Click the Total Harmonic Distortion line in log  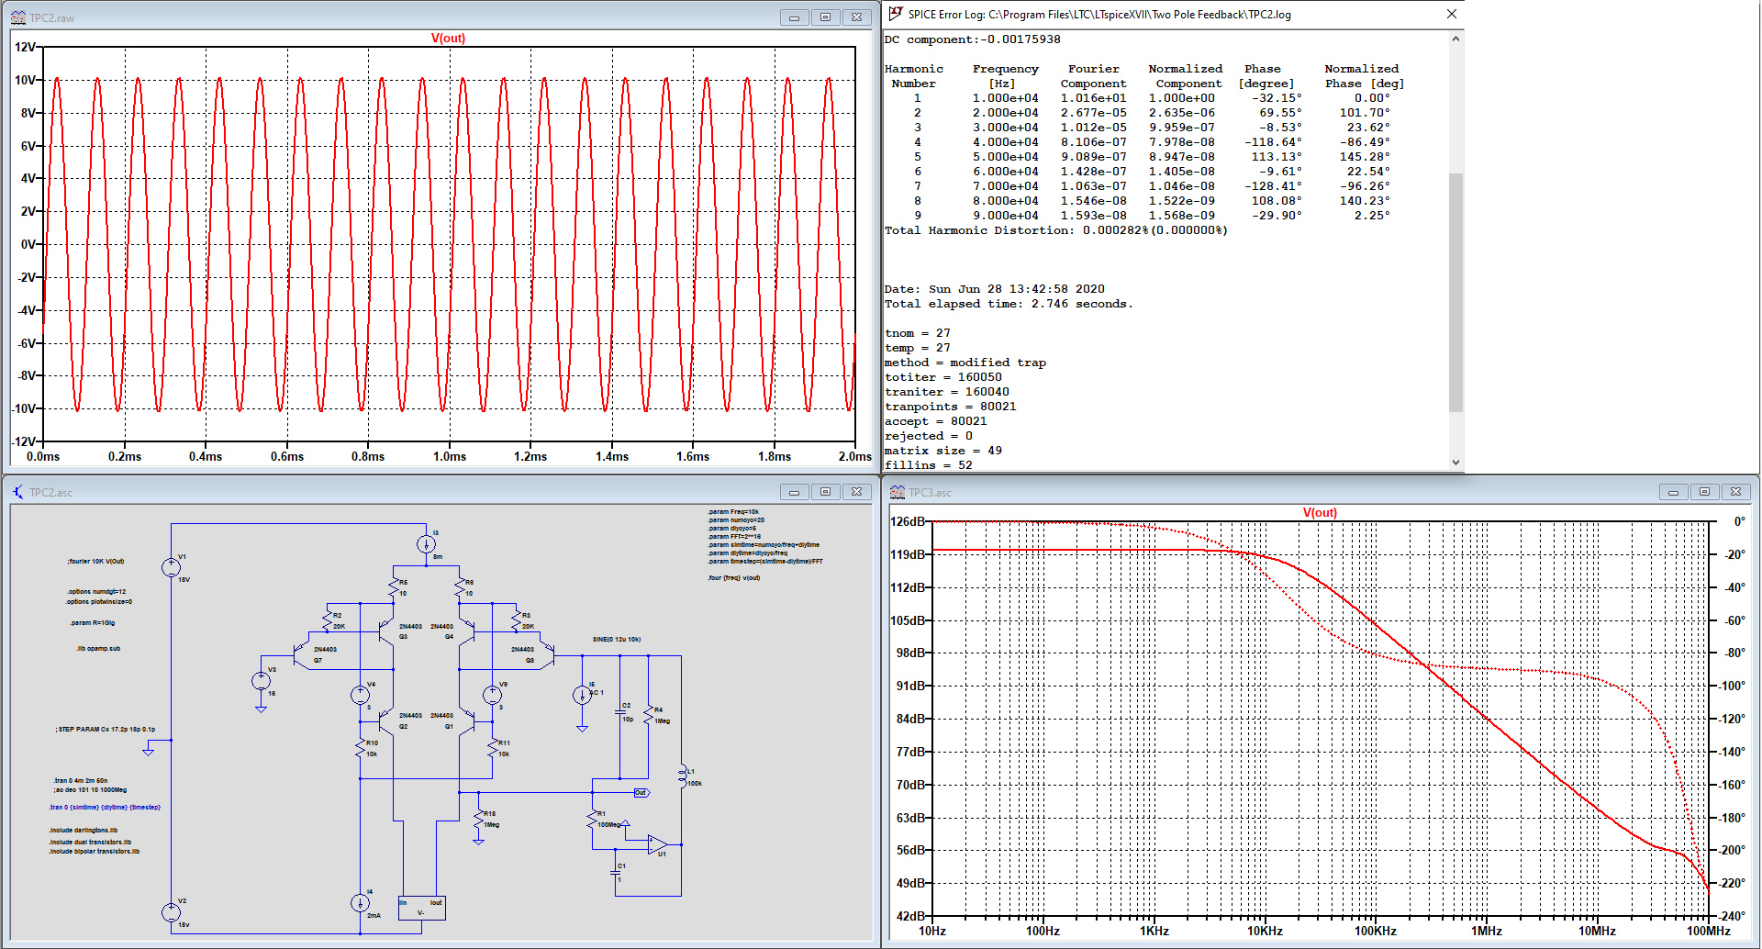(x=1055, y=230)
